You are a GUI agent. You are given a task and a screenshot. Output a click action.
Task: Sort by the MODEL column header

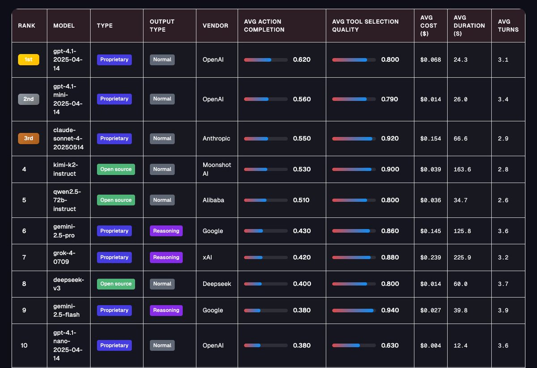63,25
